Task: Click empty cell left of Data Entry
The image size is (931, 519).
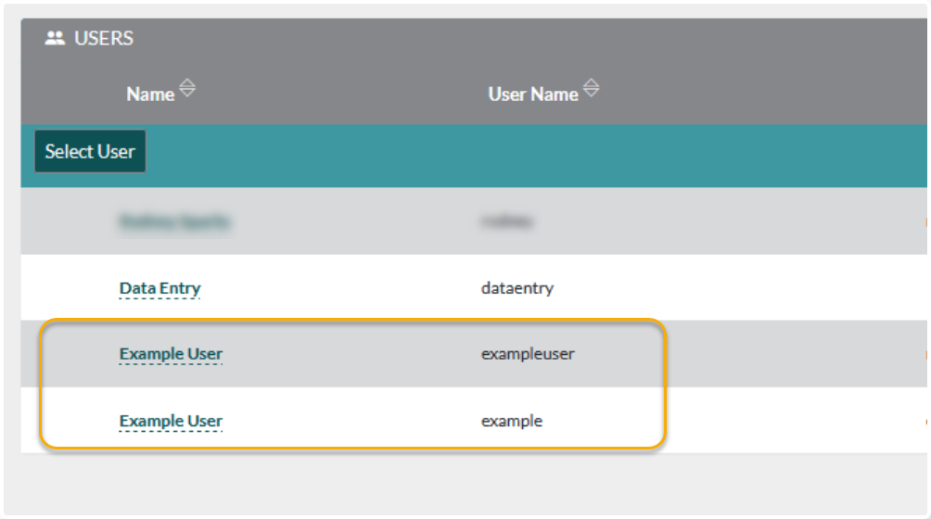Action: point(70,288)
